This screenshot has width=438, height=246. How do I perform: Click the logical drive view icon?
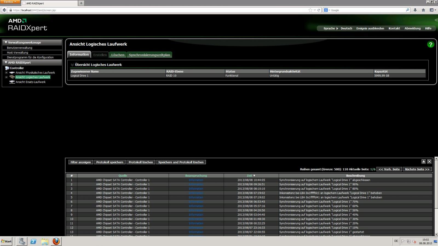[12, 77]
